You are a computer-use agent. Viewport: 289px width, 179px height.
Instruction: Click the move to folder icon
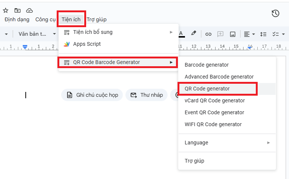pos(17,10)
